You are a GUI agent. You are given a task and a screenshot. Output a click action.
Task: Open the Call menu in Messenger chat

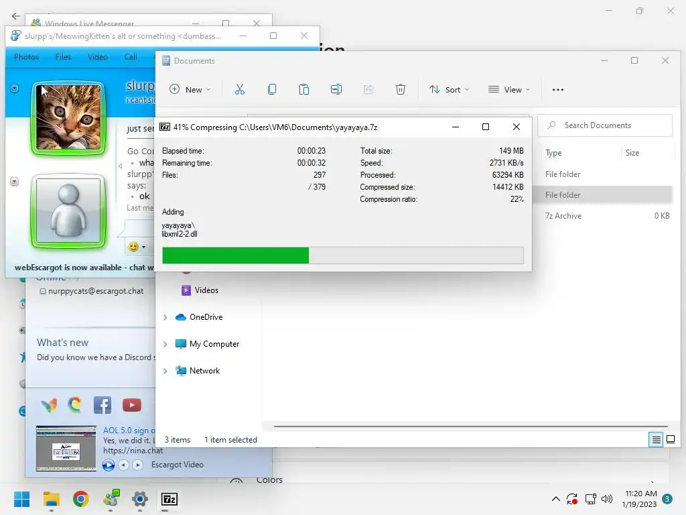(131, 57)
